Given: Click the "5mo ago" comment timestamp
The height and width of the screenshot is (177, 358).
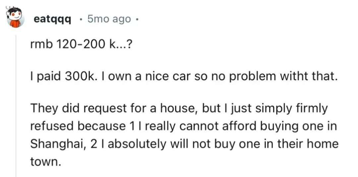Looking at the screenshot, I should 109,20.
